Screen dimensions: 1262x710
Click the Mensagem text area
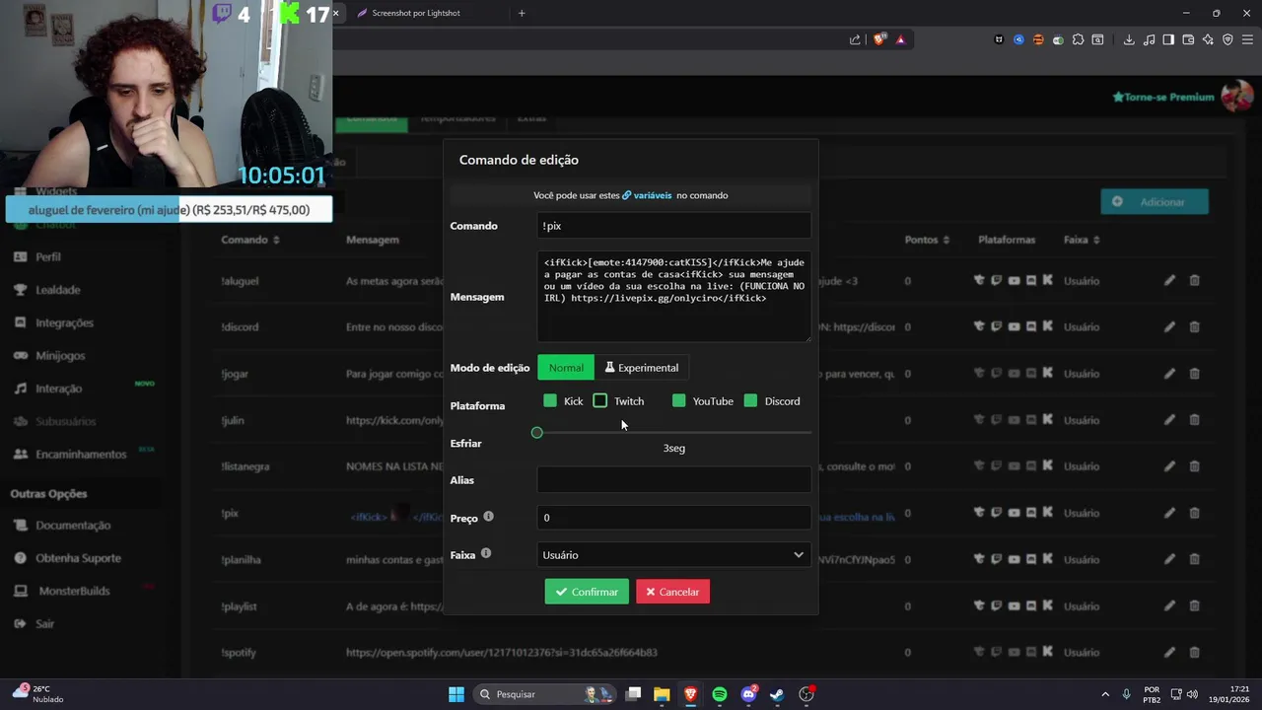(673, 297)
